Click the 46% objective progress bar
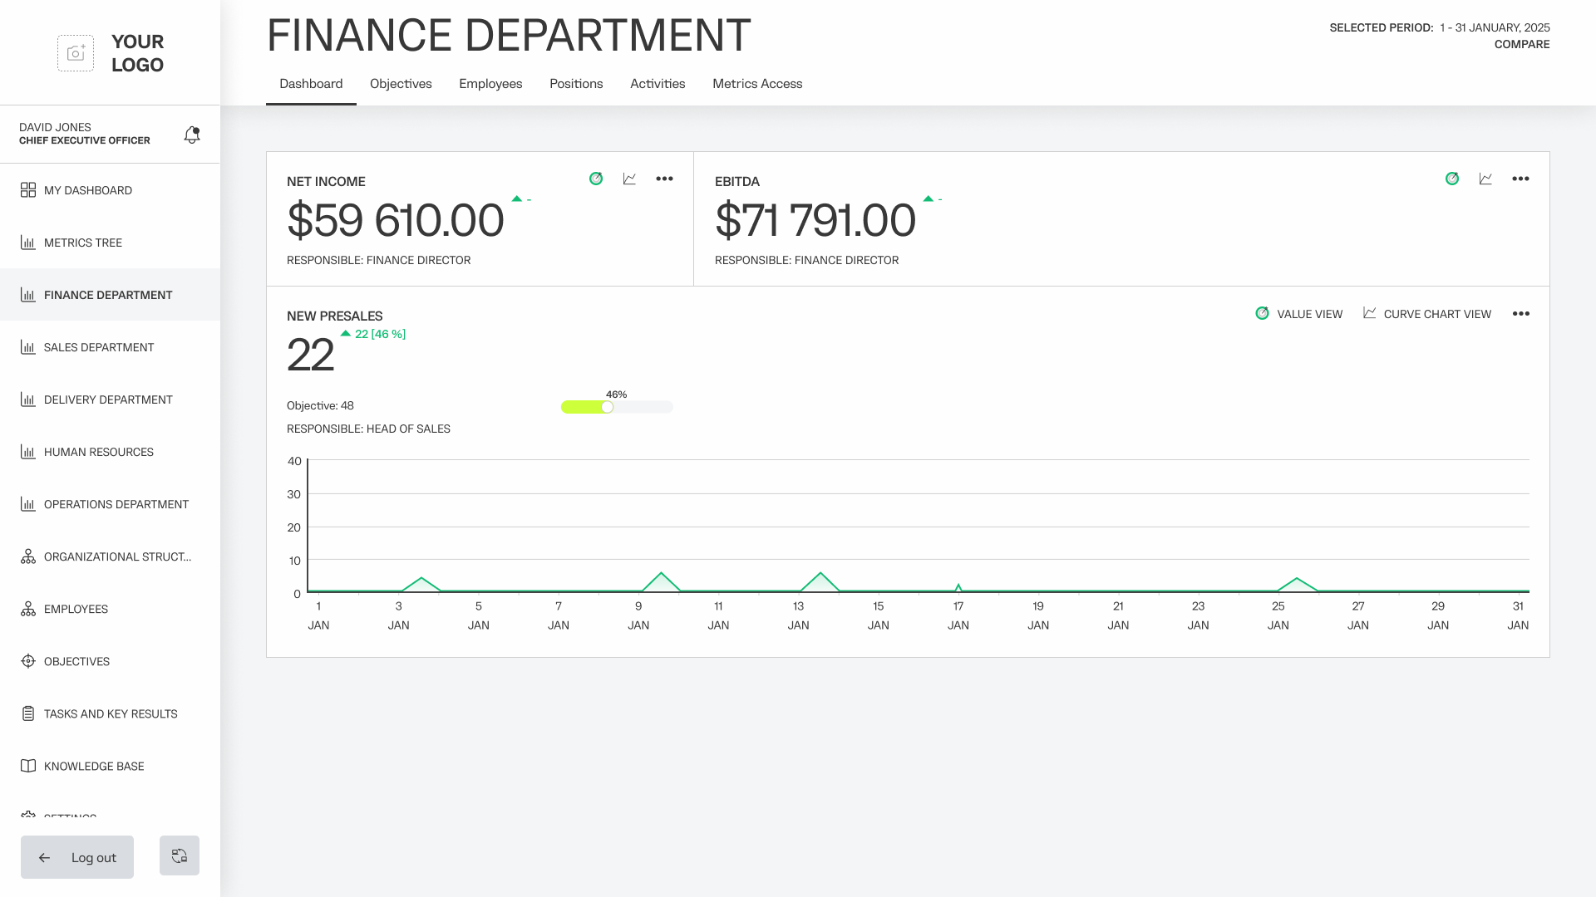This screenshot has height=897, width=1596. point(617,407)
